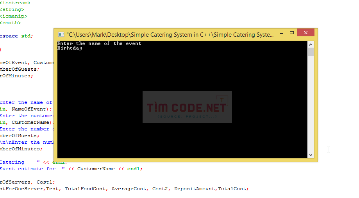
Task: Click 'NameOfEvent);' in the code editor
Action: pos(32,109)
